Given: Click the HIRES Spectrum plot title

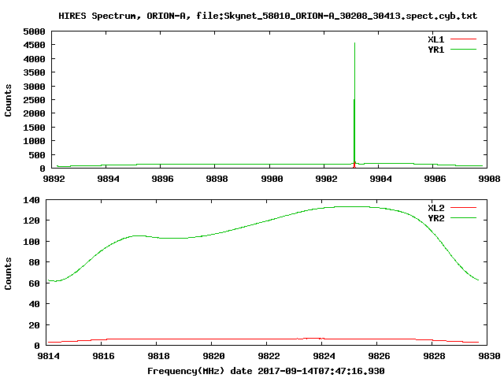Looking at the screenshot, I should [x=268, y=16].
